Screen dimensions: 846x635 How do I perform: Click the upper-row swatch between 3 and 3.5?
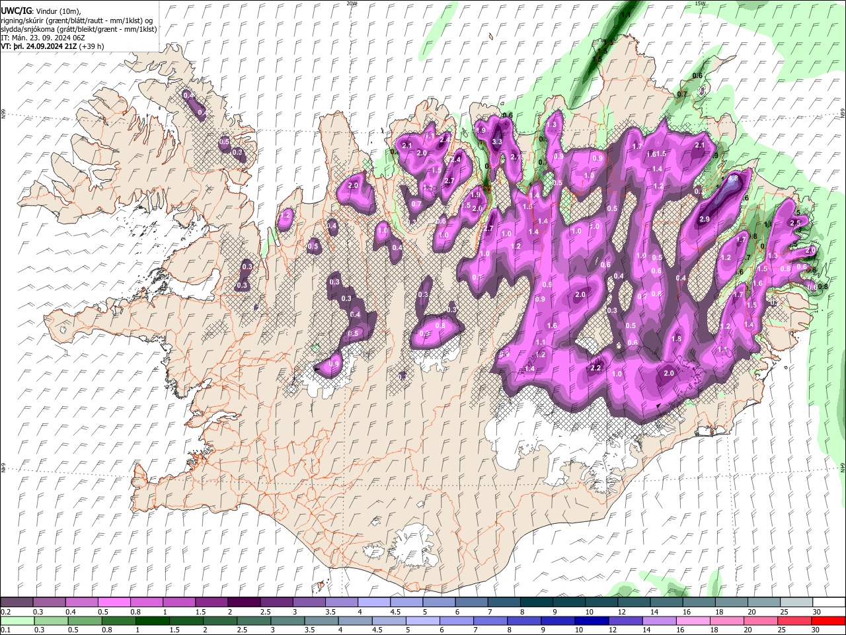coord(309,603)
